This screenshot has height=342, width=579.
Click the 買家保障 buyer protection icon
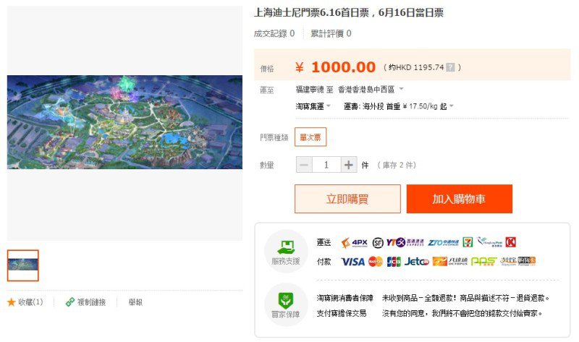click(286, 304)
